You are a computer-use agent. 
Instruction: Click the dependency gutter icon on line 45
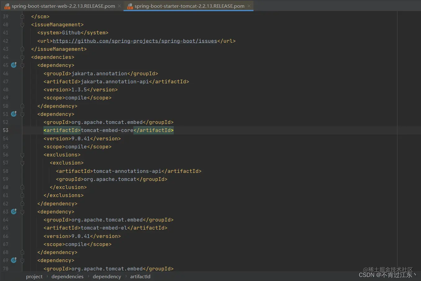tap(14, 65)
